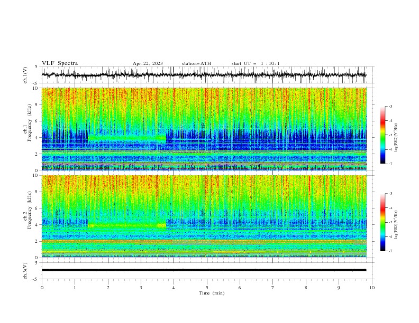Click the ch.3 flat voltage trace
The image size is (419, 323).
[204, 270]
